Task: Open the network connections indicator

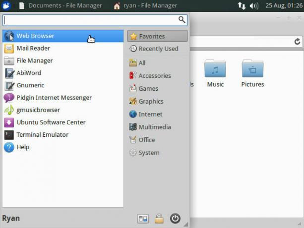Action: tap(242, 5)
